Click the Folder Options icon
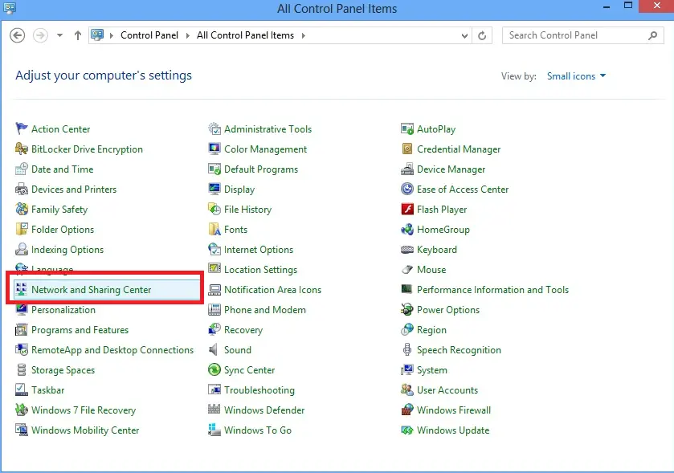 (x=22, y=229)
